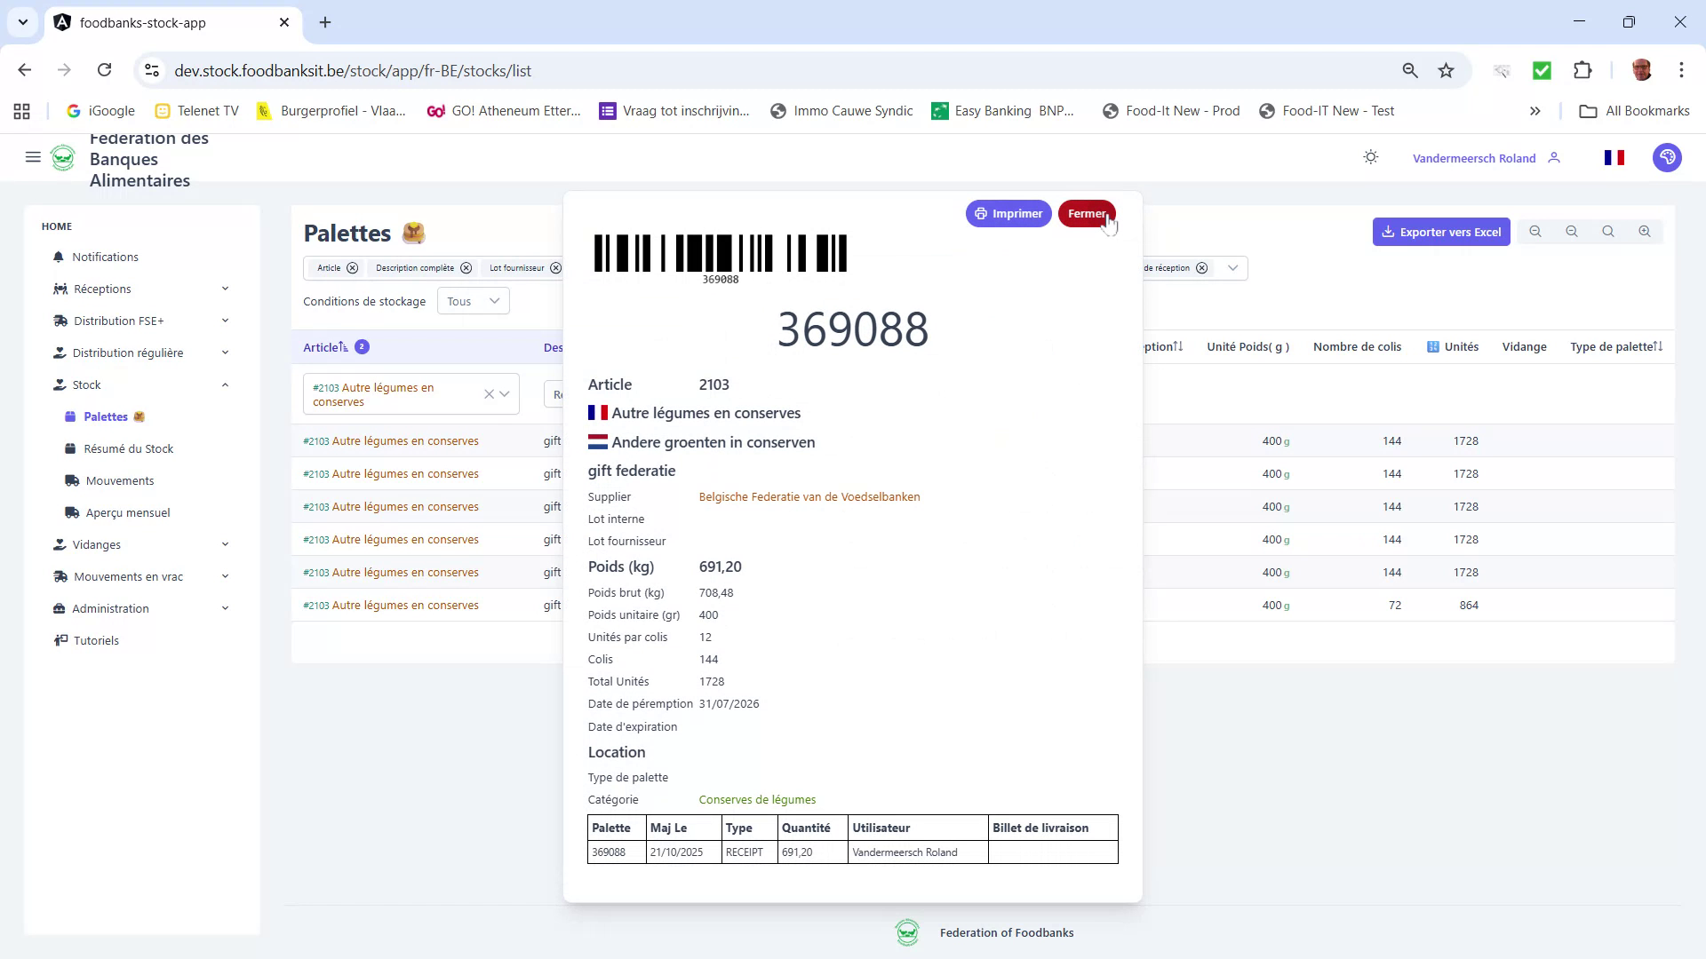Image resolution: width=1706 pixels, height=959 pixels.
Task: Select the Palettes stock icon in sidebar
Action: click(x=70, y=416)
